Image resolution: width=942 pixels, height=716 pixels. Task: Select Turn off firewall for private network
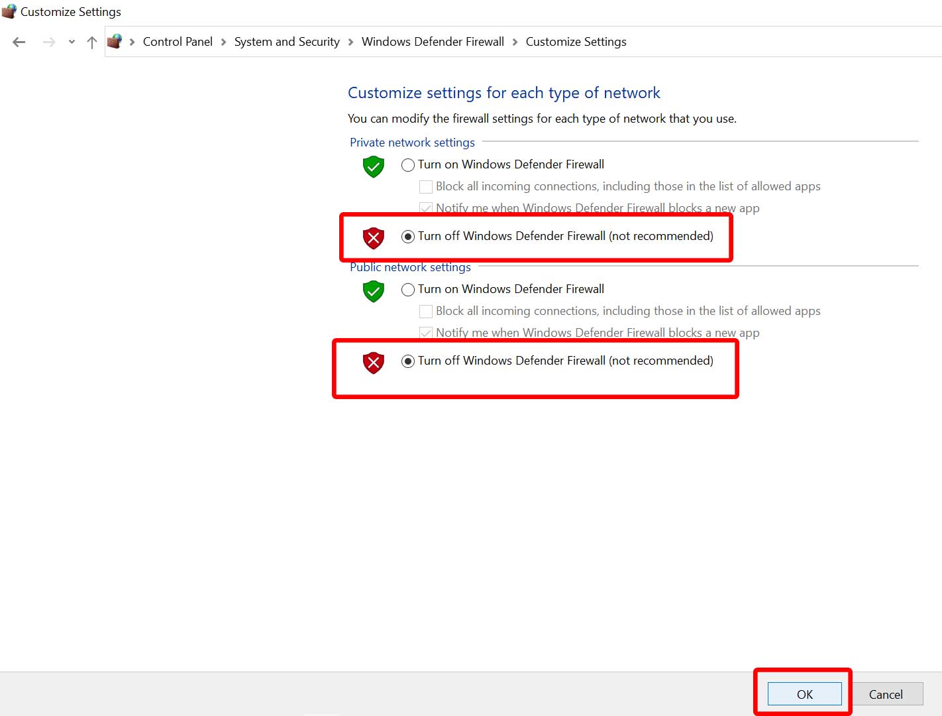point(408,237)
